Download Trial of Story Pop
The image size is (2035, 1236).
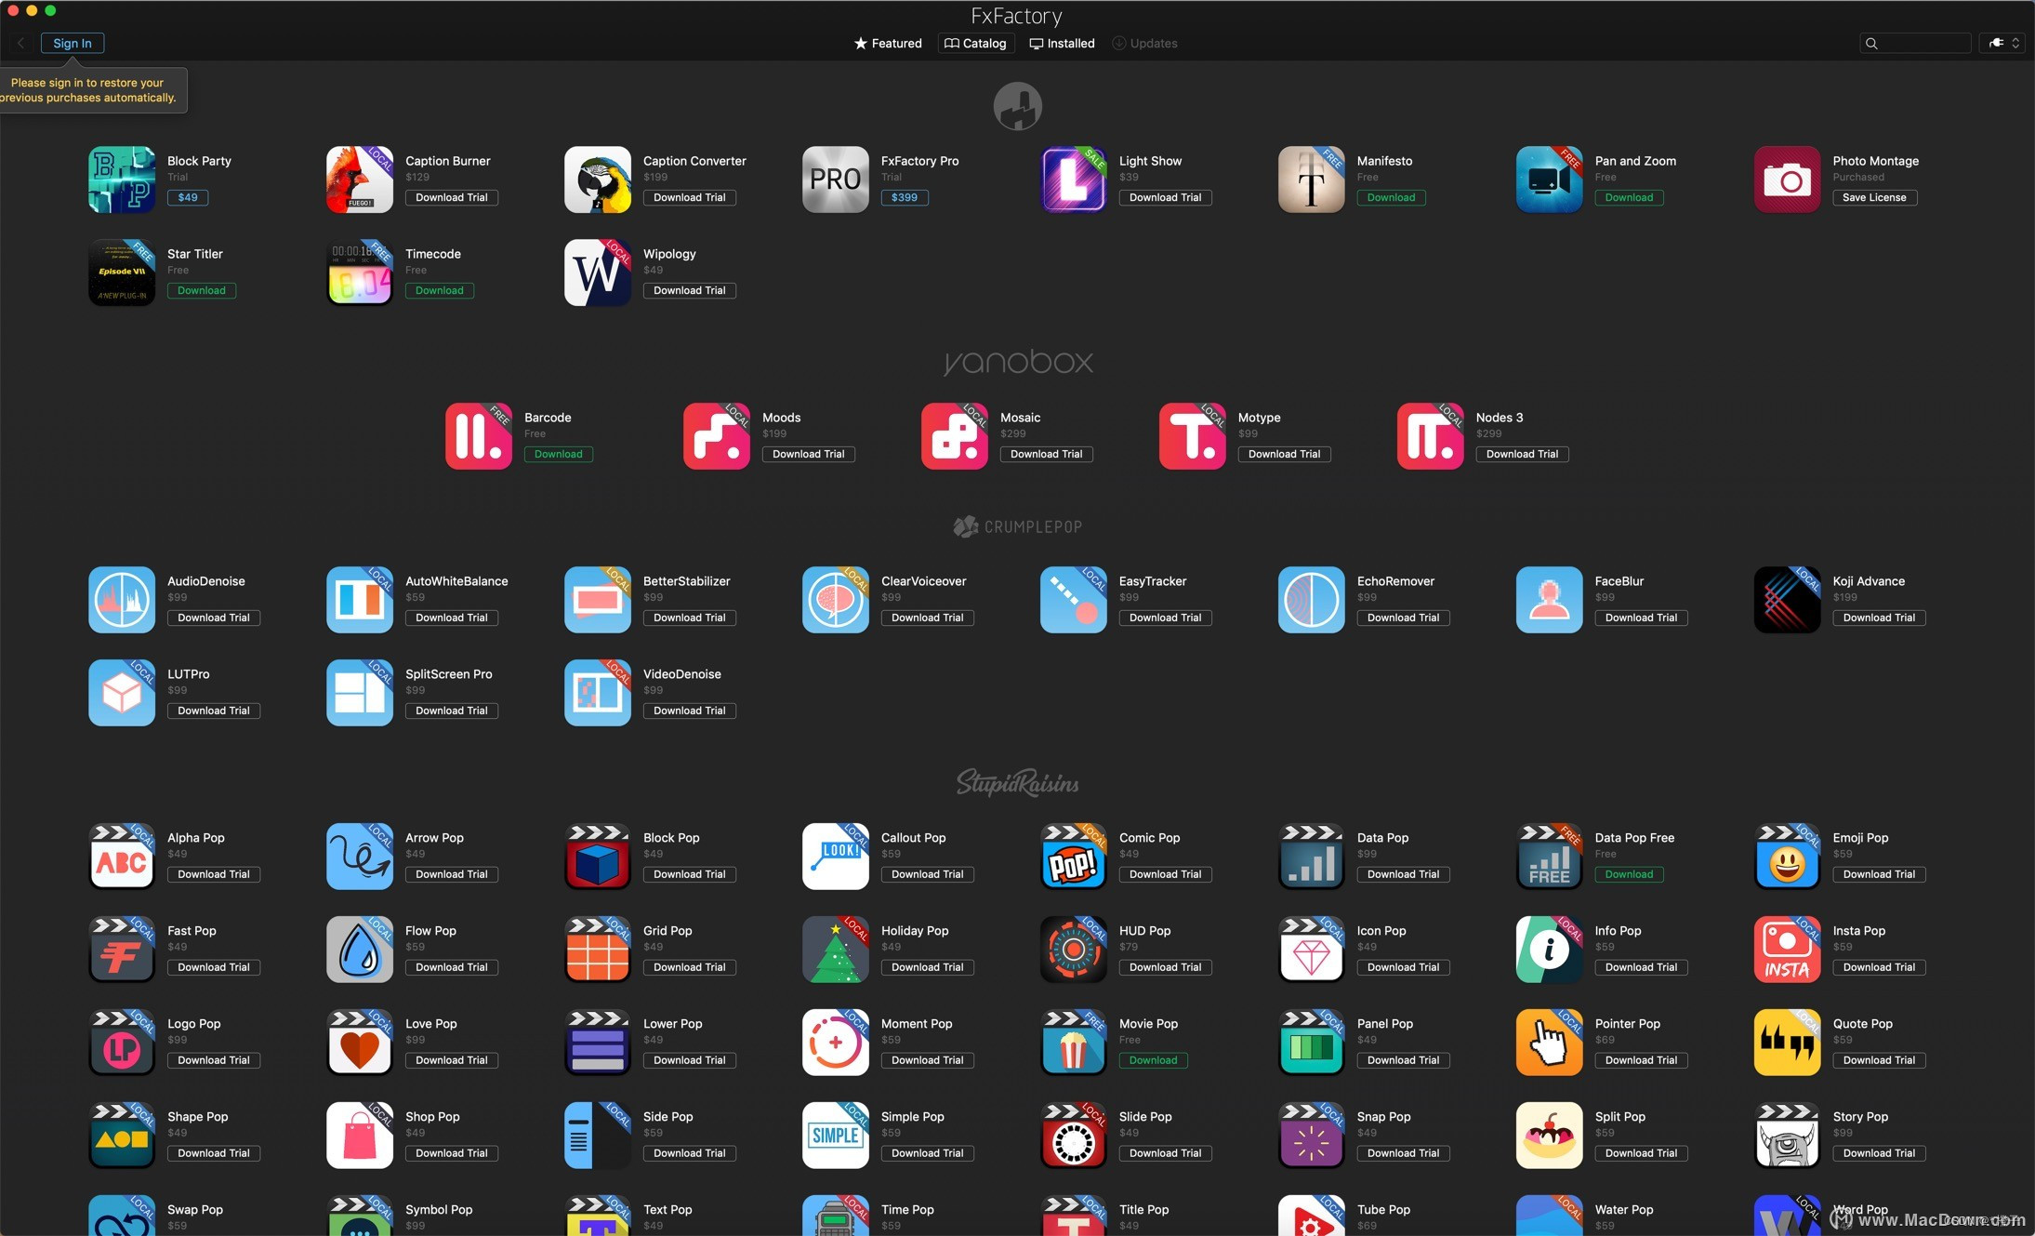1879,1153
